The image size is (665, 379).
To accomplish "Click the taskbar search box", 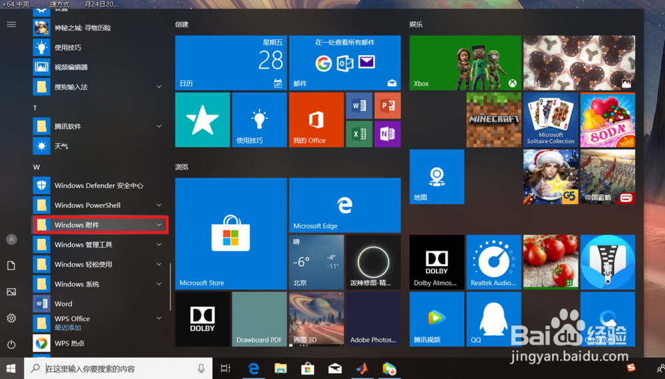I will [x=118, y=368].
